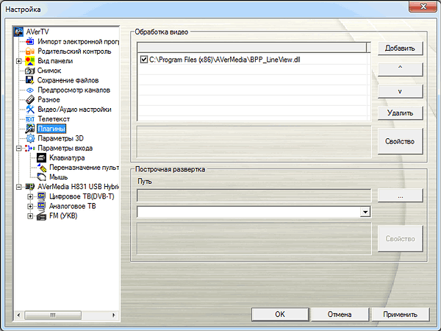Click the FM (УКВ) radio icon

pos(42,216)
